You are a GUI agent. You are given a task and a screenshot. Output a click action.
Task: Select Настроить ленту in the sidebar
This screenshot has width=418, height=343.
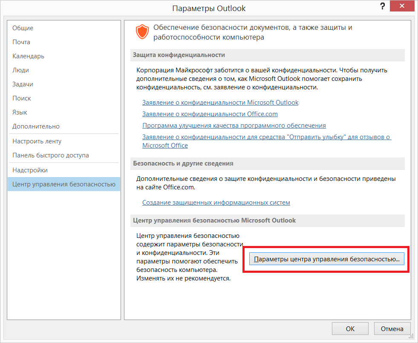[x=36, y=141]
